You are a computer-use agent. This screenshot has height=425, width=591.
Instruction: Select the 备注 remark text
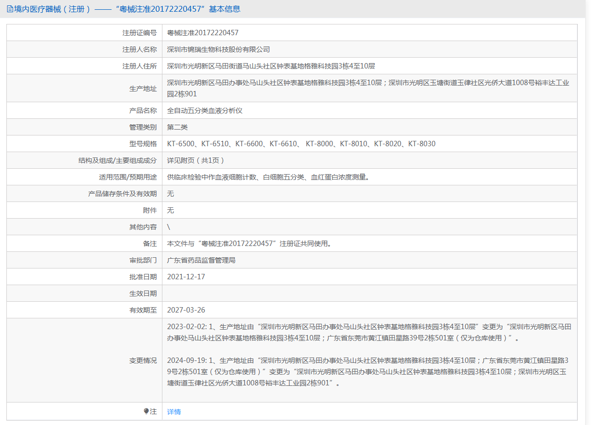click(249, 244)
